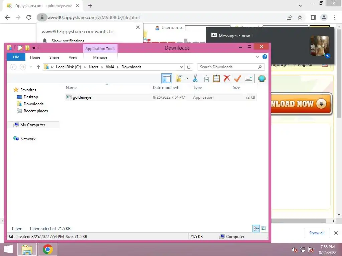Dismiss the zippyshare notification permission popup
342x256 pixels.
pos(138,27)
